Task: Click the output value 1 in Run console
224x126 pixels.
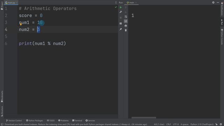Action: (133, 15)
